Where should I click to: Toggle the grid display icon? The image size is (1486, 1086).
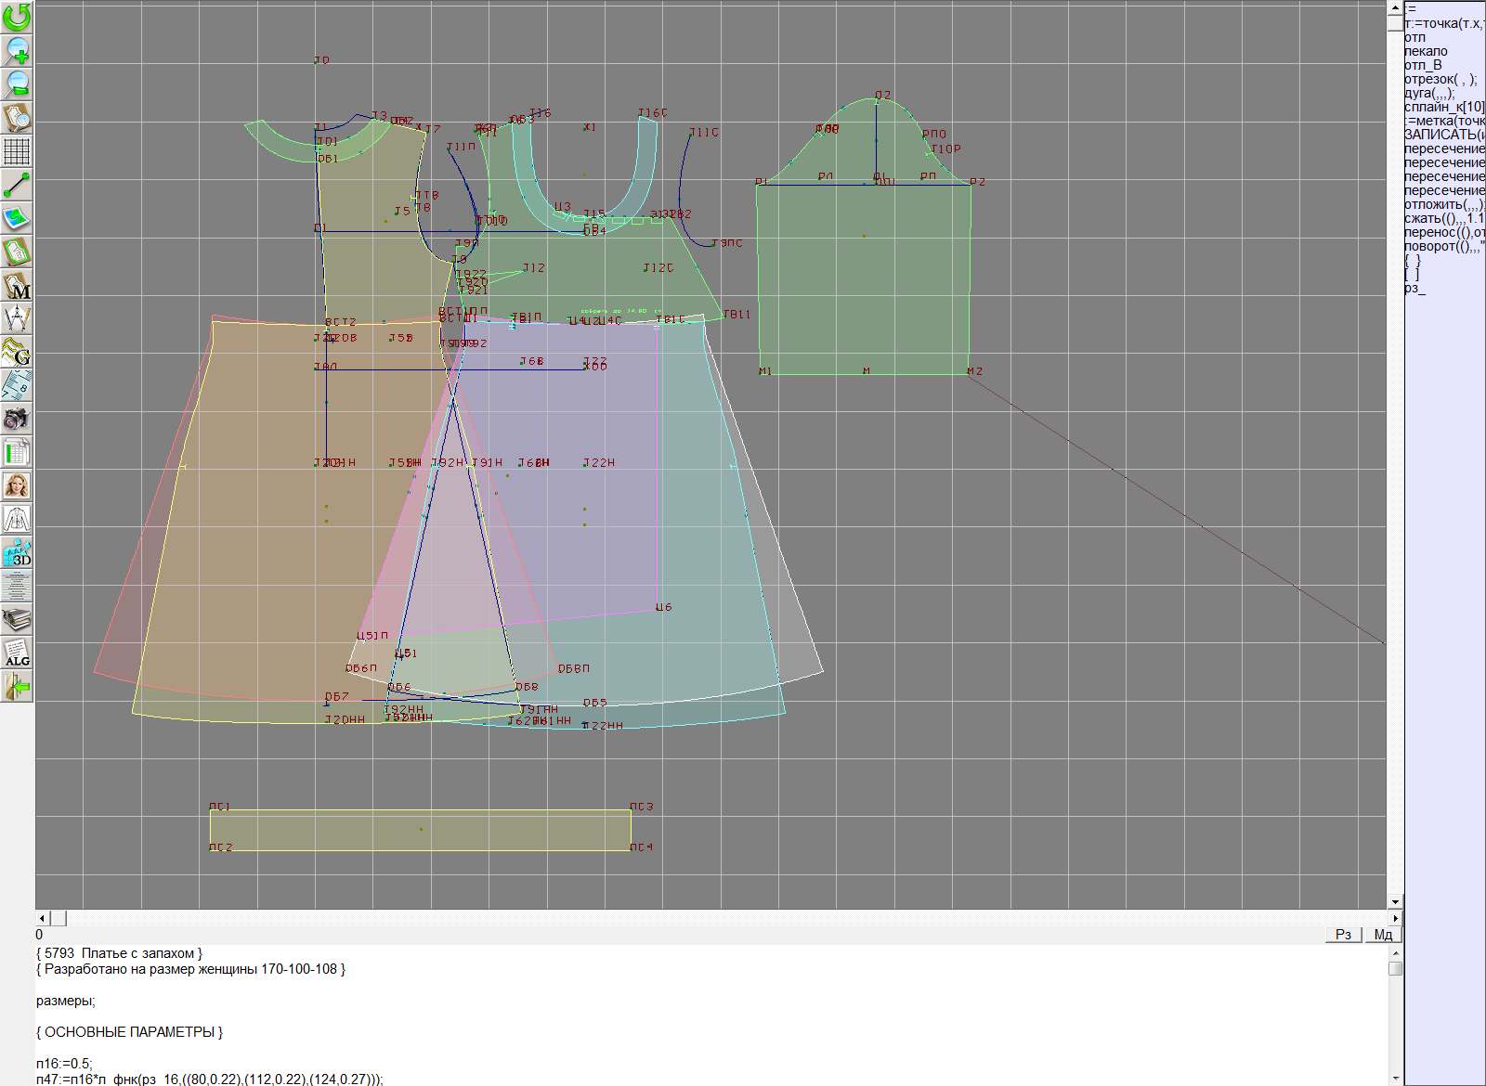point(17,150)
